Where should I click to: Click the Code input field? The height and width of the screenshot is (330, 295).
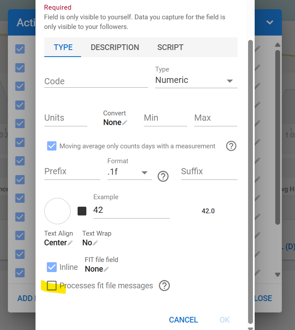96,81
